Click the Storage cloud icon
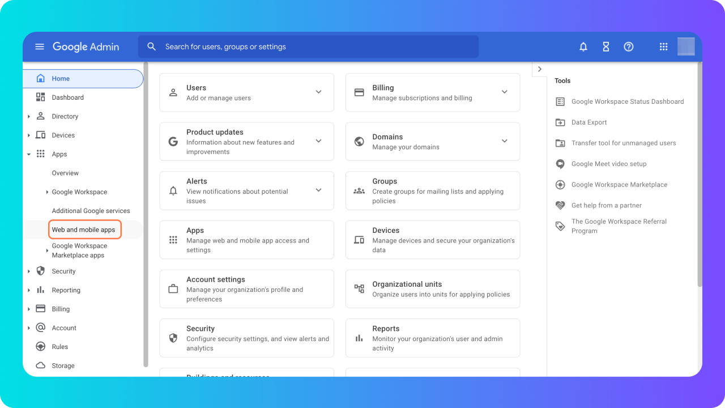This screenshot has height=408, width=725. (x=40, y=365)
